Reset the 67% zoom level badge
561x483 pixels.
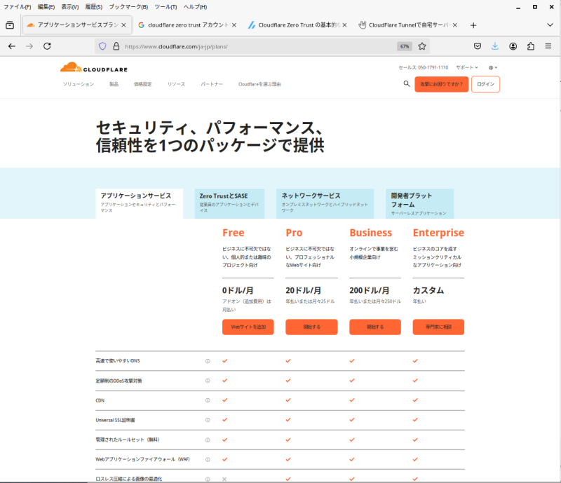pos(405,46)
